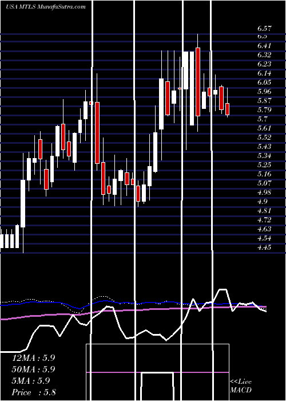Click the 6.05 price axis label
Viewport: 286px width, 401px height.
click(x=264, y=82)
